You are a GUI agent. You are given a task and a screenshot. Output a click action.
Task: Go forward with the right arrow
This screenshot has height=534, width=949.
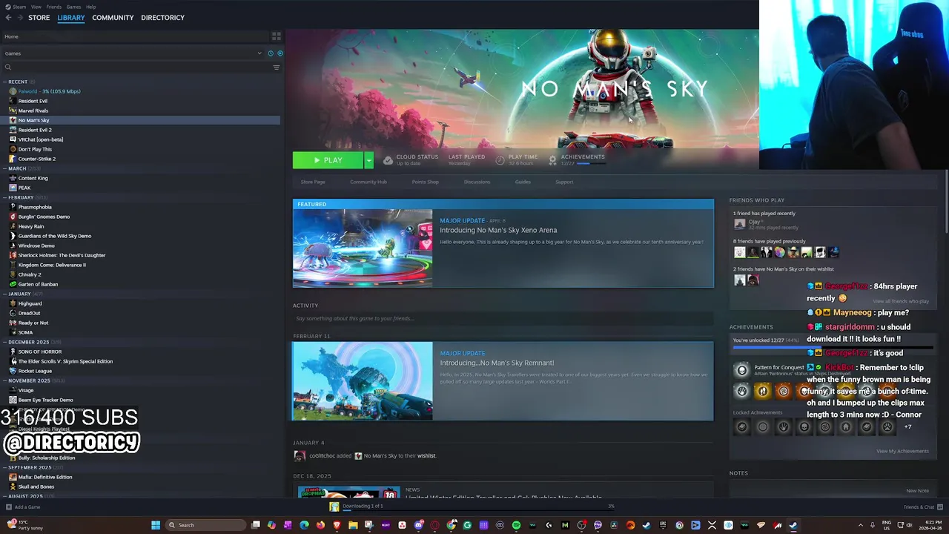(x=20, y=17)
